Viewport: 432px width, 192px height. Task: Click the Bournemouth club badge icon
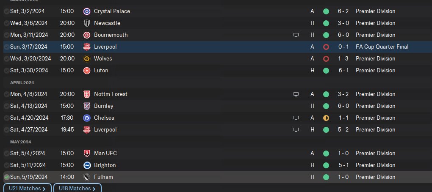click(87, 35)
